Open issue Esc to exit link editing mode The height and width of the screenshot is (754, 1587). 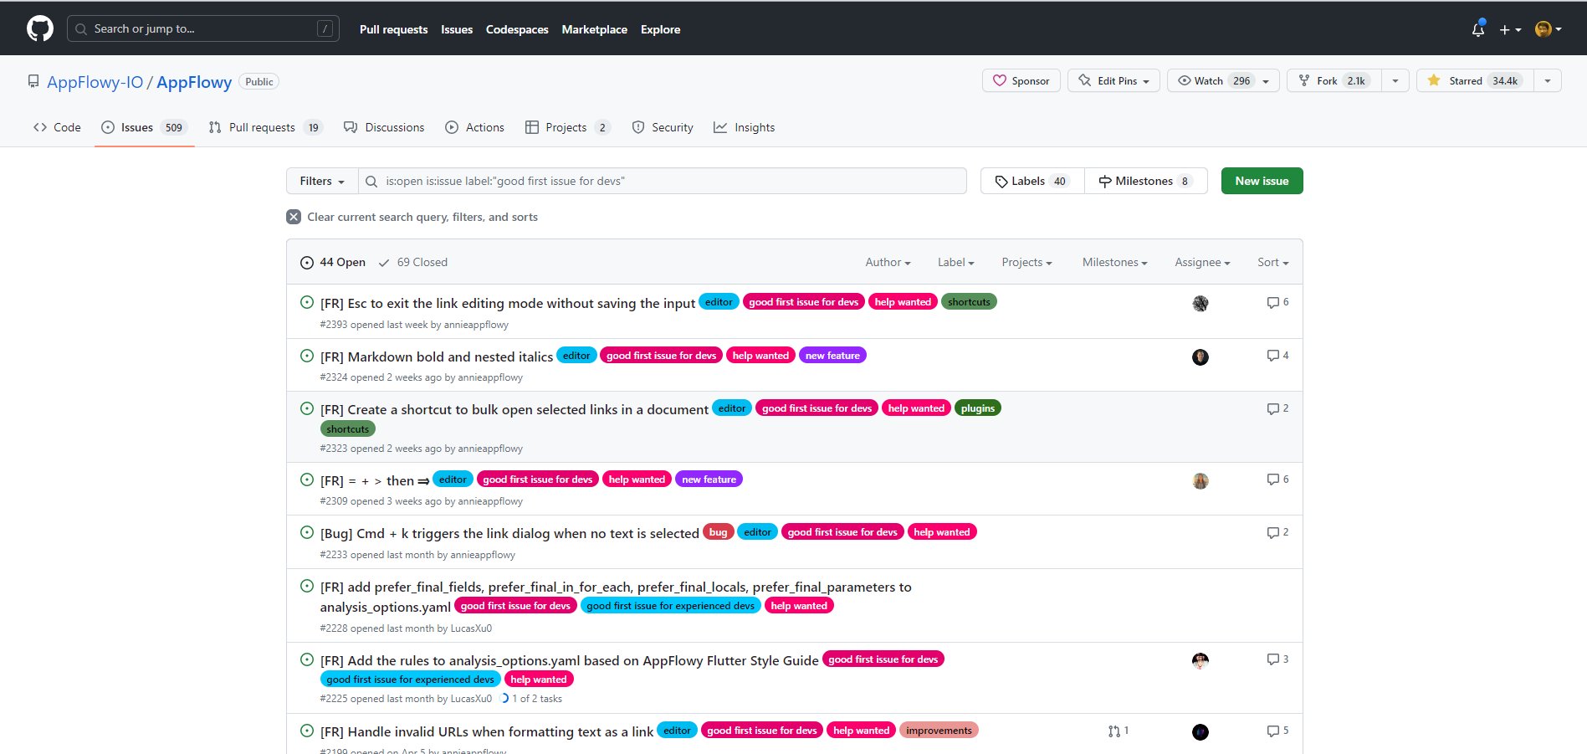pyautogui.click(x=508, y=303)
